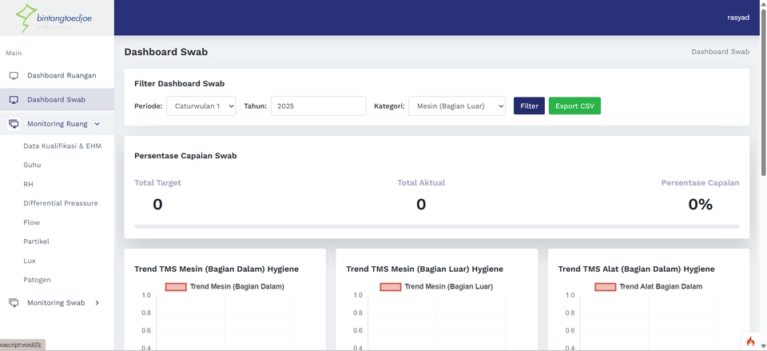This screenshot has width=767, height=351.
Task: Go to Differential Preassure menu item
Action: (x=61, y=203)
